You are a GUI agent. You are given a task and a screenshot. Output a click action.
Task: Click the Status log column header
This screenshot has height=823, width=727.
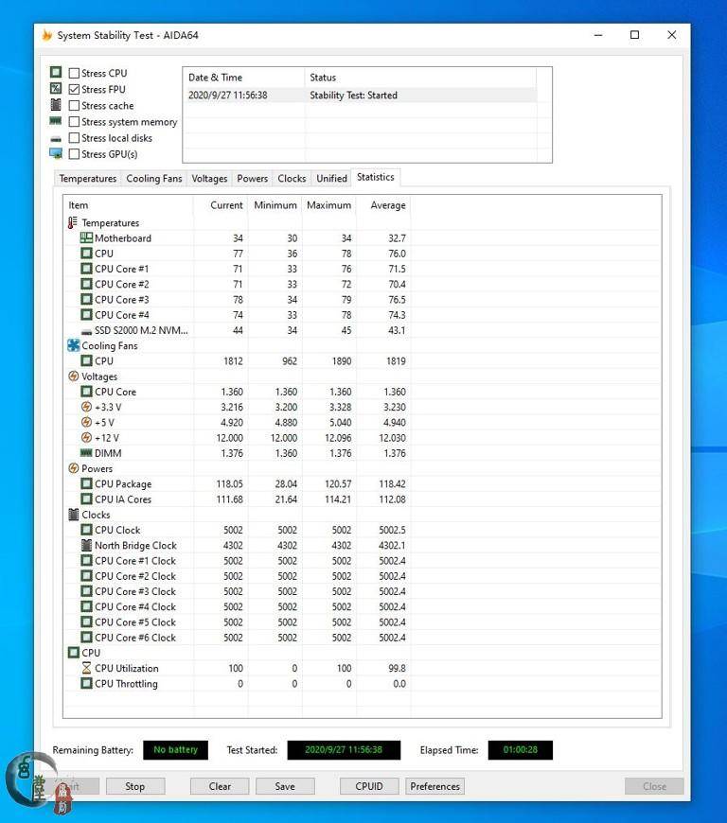[x=420, y=78]
